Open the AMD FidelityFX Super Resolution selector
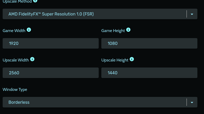The image size is (204, 114). pyautogui.click(x=100, y=14)
